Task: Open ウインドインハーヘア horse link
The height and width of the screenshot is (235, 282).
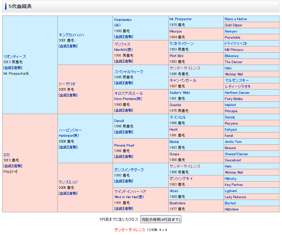Action: (x=130, y=191)
